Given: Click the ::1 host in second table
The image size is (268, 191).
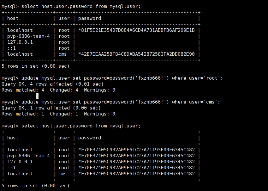Looking at the screenshot, I should point(11,168).
